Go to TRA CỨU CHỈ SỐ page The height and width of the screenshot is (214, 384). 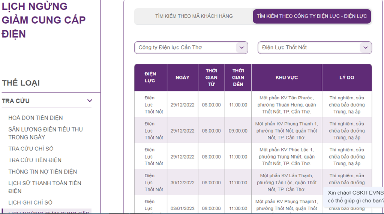31,148
